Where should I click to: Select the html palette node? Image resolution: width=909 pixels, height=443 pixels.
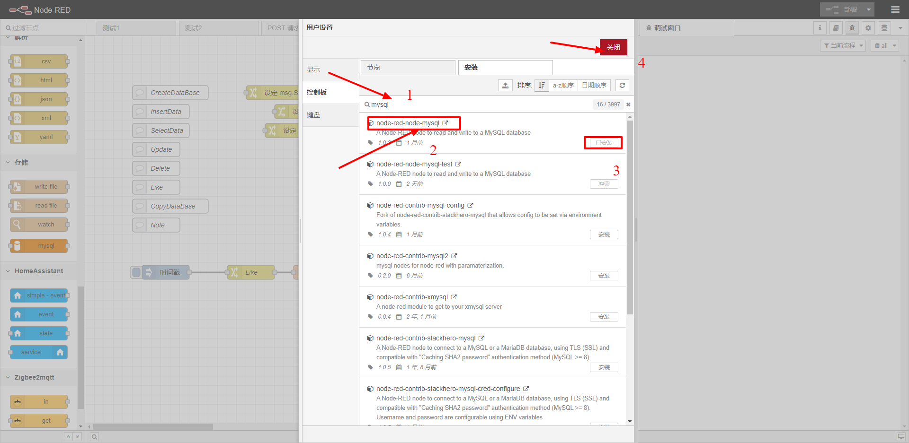pos(39,80)
